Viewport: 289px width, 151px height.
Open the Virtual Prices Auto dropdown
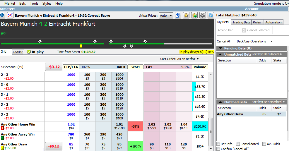[166, 16]
